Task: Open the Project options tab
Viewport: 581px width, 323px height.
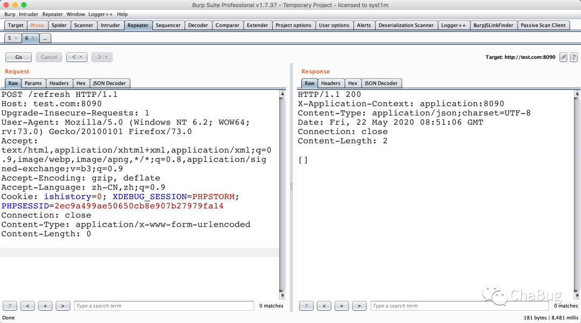Action: point(294,25)
